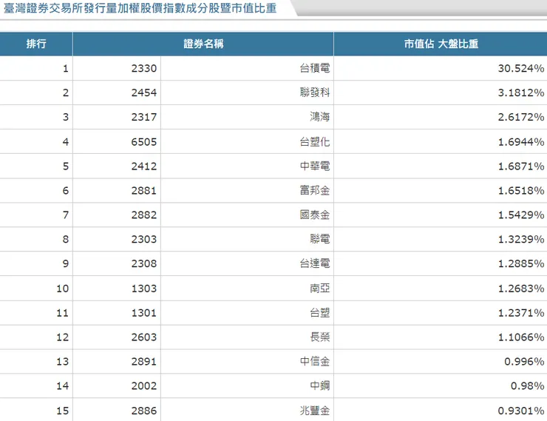547x421 pixels.
Task: Click stock name 台積電
Action: (x=315, y=68)
